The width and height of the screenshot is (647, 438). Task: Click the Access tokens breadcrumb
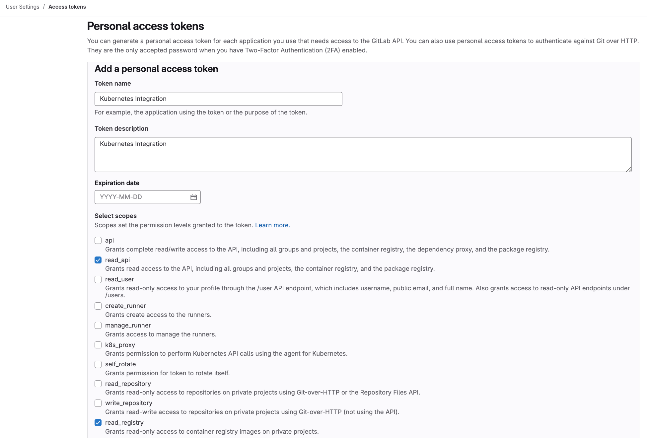click(x=67, y=7)
